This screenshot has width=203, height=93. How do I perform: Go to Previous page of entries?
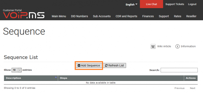[x=179, y=88]
